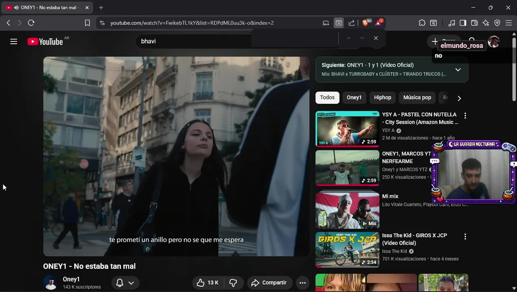Open options for Issa The Kid video
The height and width of the screenshot is (292, 517).
click(465, 236)
